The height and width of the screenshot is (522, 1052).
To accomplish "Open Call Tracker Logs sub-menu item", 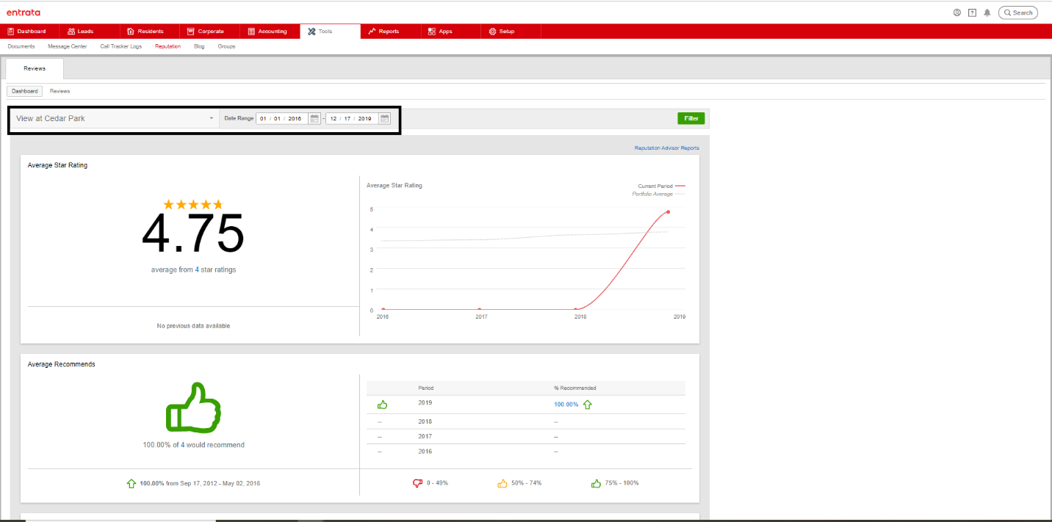I will 121,46.
